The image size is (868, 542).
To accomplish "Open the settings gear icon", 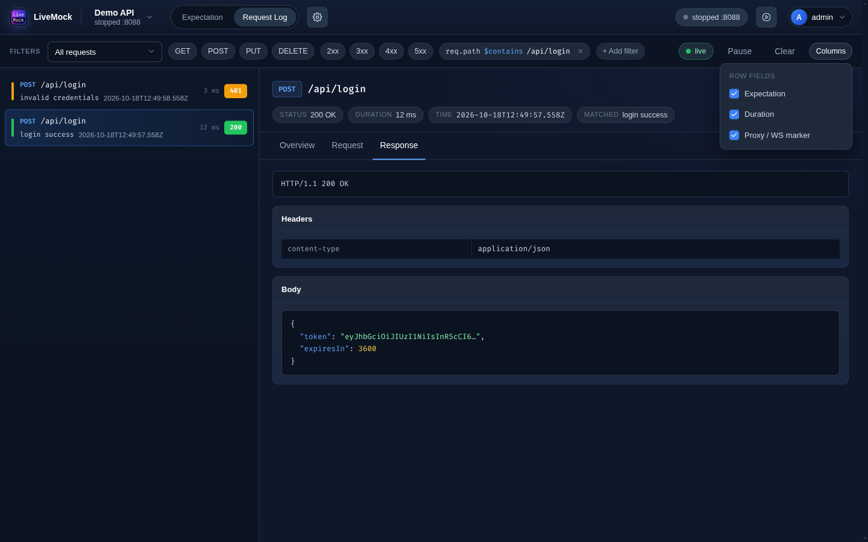I will click(317, 17).
